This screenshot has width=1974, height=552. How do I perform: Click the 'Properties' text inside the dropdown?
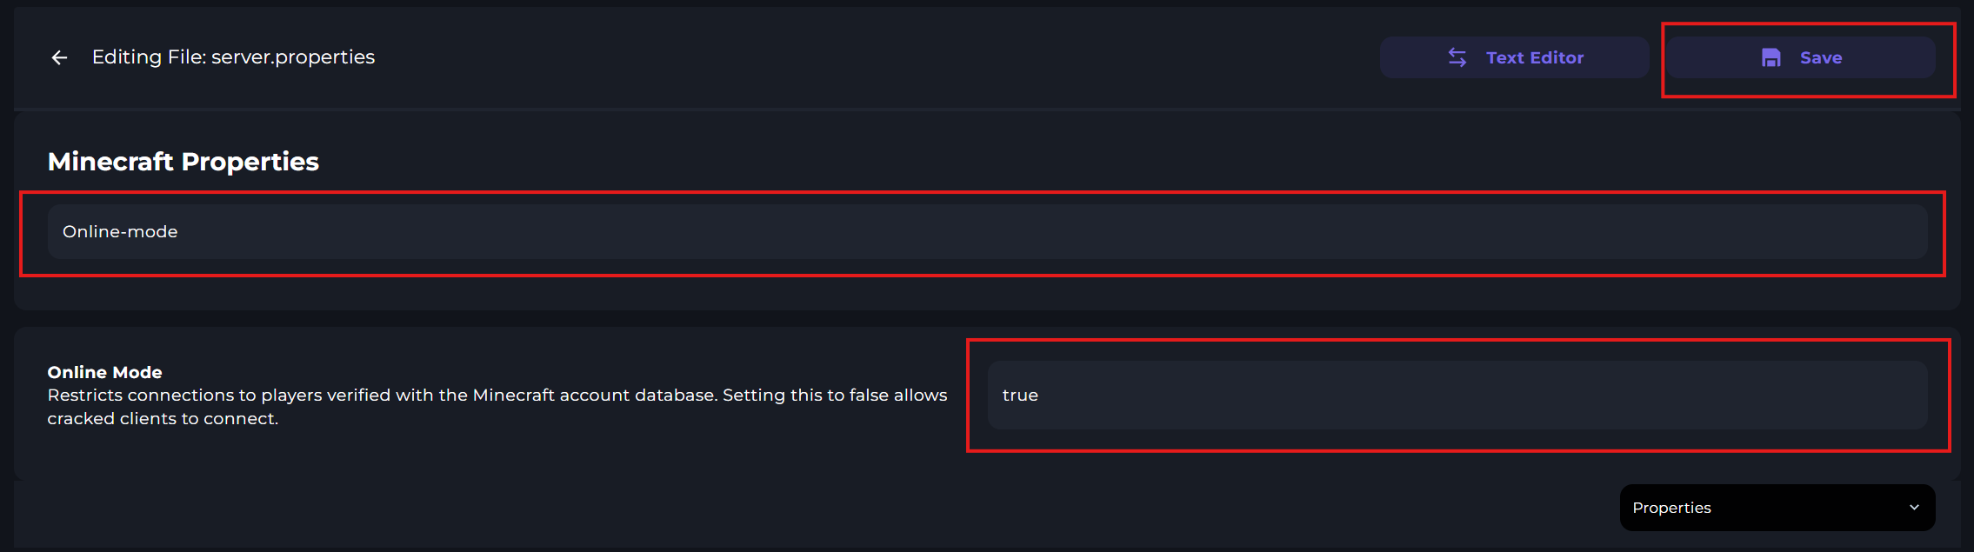tap(1671, 508)
